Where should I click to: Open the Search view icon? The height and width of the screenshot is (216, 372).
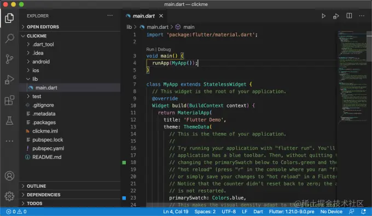pos(9,38)
